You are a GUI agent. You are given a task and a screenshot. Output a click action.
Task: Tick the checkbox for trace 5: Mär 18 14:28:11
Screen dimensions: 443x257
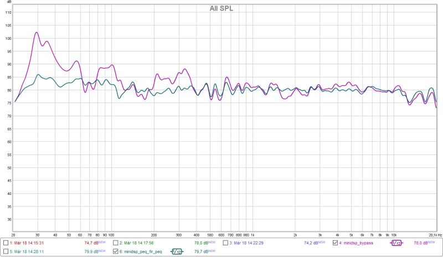tap(6, 251)
